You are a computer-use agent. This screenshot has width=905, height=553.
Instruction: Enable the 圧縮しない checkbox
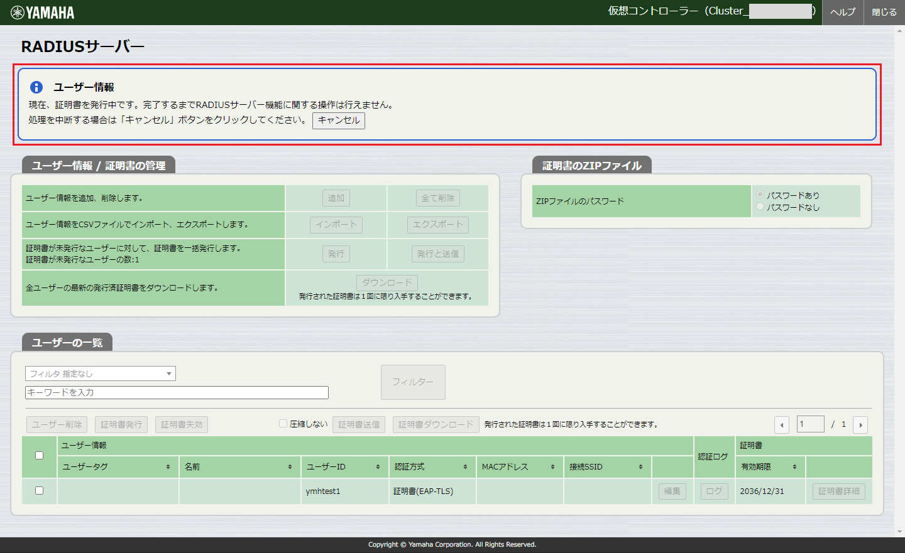[283, 423]
